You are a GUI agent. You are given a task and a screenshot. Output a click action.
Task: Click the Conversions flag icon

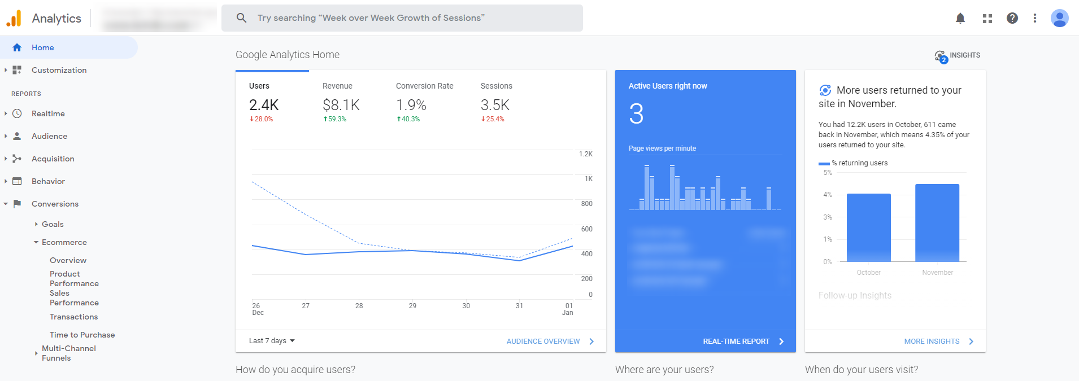[17, 204]
